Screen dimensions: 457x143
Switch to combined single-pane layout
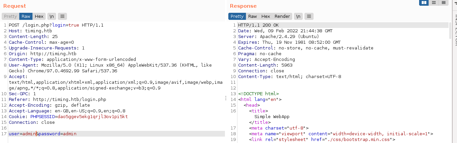(443, 3)
